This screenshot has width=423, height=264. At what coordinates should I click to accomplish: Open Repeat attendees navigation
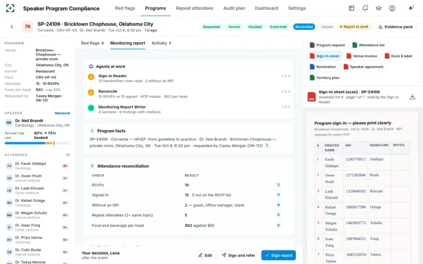195,8
